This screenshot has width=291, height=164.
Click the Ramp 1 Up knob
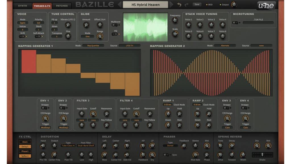pos(168,114)
